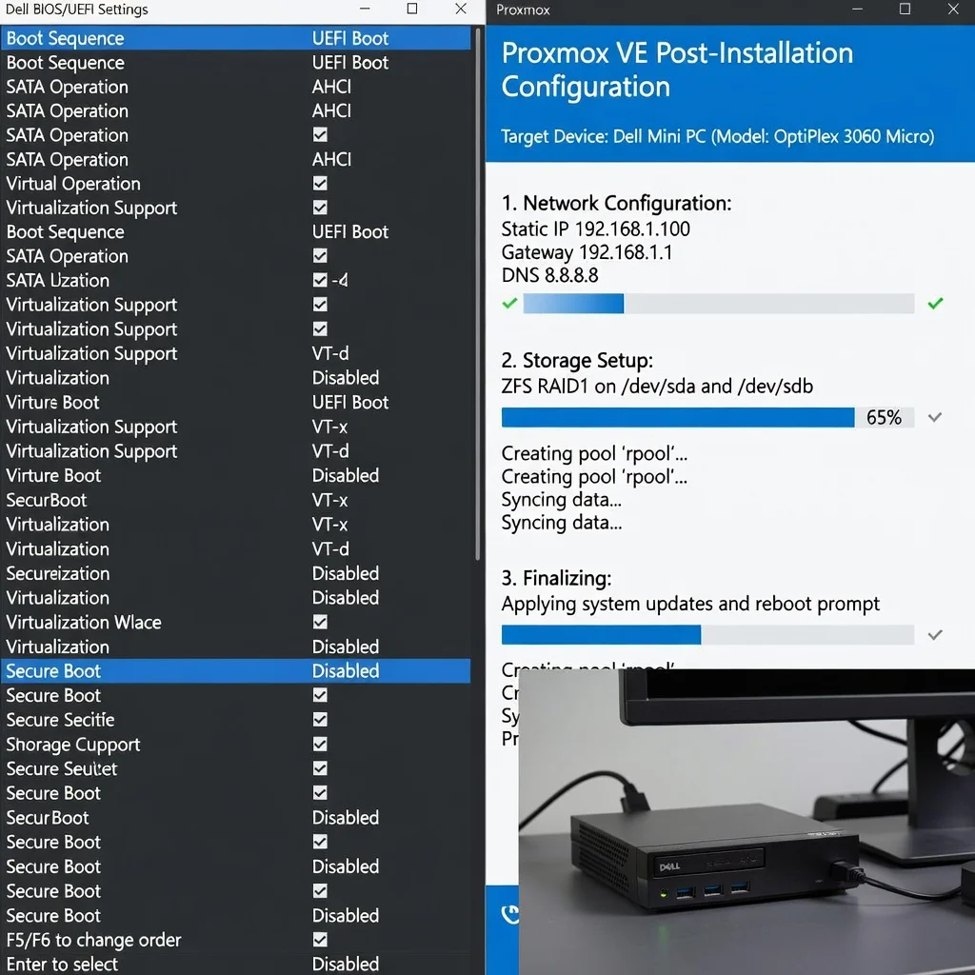Select the Enter to select row
This screenshot has width=975, height=975.
pos(236,964)
